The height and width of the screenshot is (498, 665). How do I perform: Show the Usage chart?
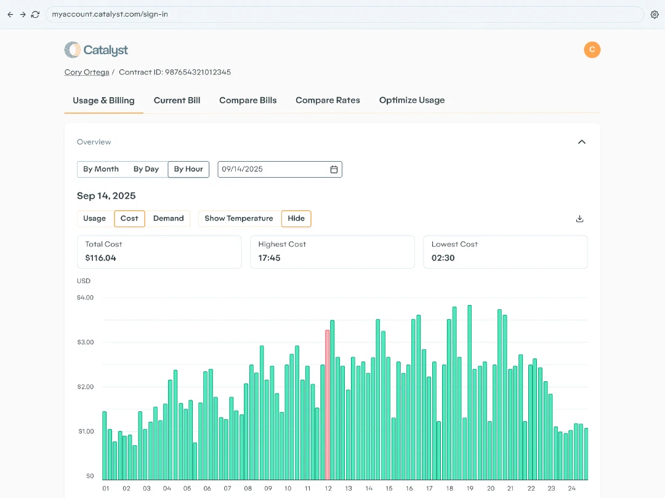(95, 218)
